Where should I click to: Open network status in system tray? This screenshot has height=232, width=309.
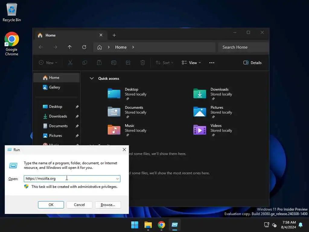coord(266,225)
